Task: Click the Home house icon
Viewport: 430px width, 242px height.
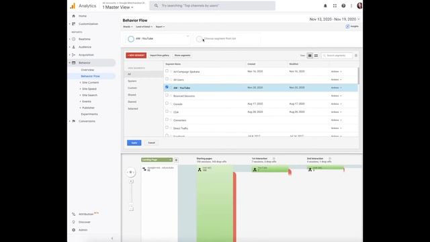Action: pyautogui.click(x=73, y=16)
